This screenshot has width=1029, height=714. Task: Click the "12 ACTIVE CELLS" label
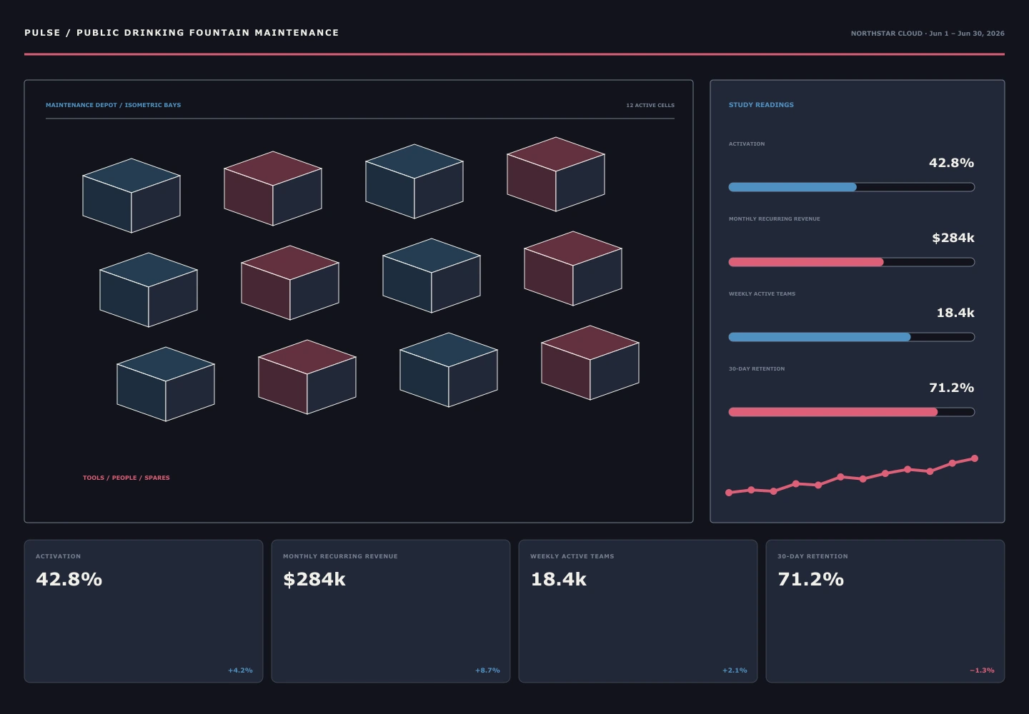pyautogui.click(x=650, y=106)
